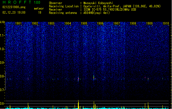This screenshot has height=109, width=172.
Task: Click observer name Masayuki Kobayashi
Action: [98, 3]
